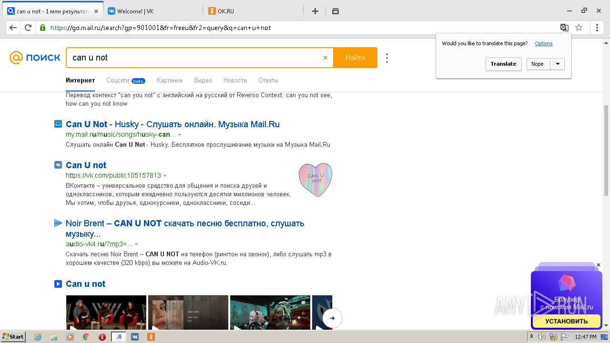Select the Картинки search category
This screenshot has height=343, width=610.
click(169, 81)
